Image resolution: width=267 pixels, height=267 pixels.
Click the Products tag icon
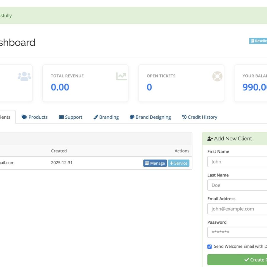(24, 117)
